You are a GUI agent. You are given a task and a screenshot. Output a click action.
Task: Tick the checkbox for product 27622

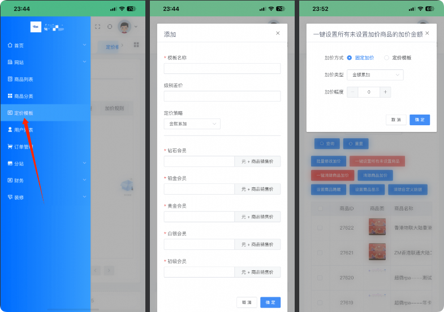pyautogui.click(x=320, y=228)
